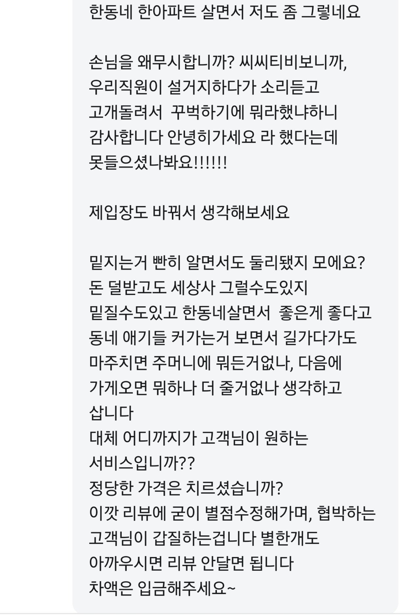Select the sentence "제입장도 바꿔서 생각해보세요"

[x=189, y=213]
